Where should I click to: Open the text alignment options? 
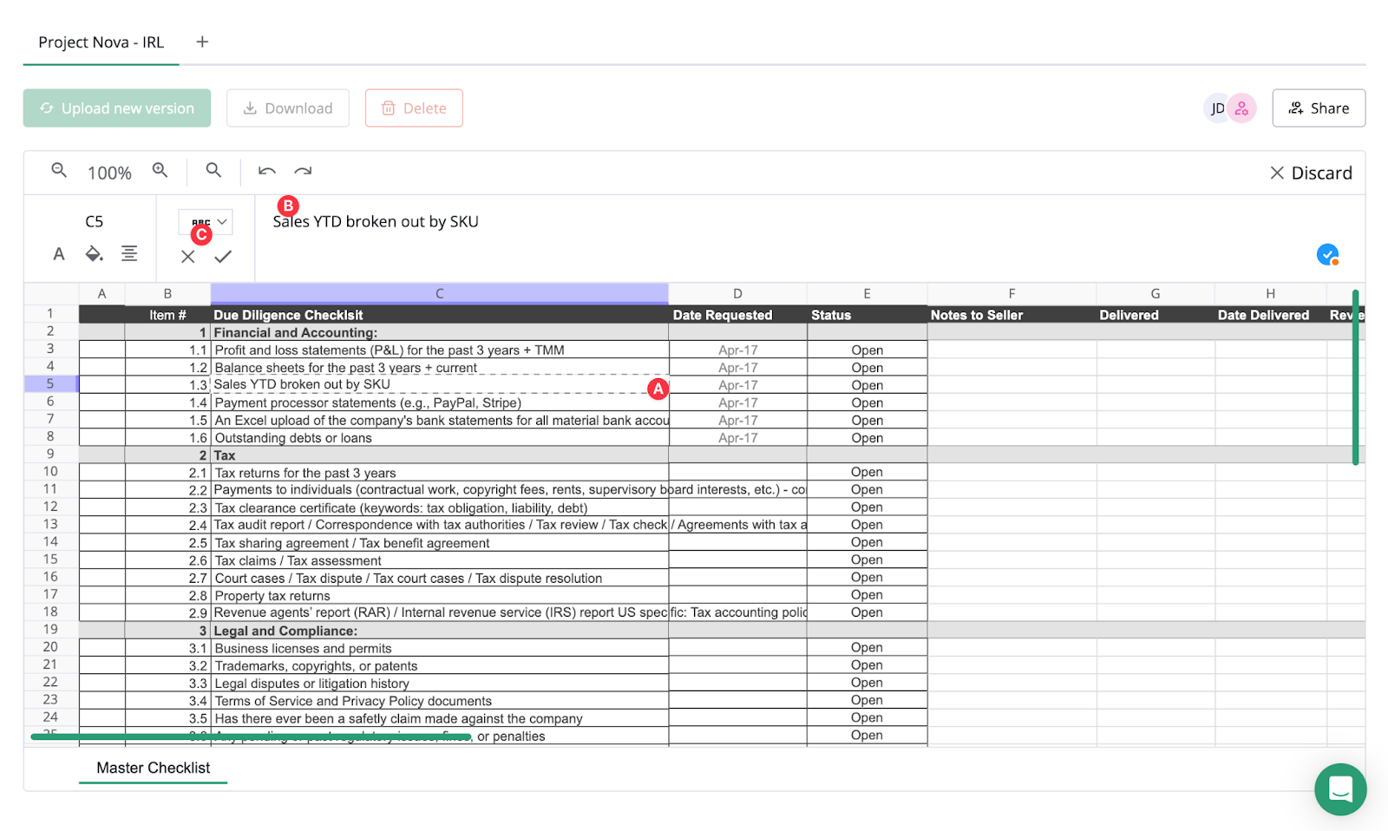129,253
